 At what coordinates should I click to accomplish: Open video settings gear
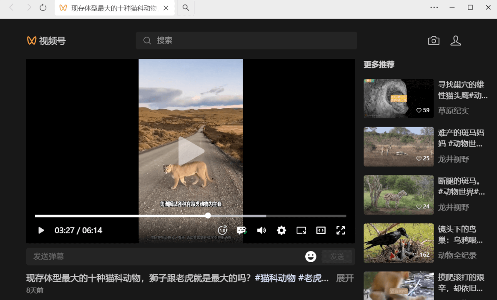coord(281,230)
